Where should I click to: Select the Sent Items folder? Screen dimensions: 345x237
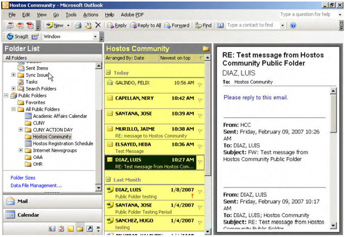(x=33, y=68)
